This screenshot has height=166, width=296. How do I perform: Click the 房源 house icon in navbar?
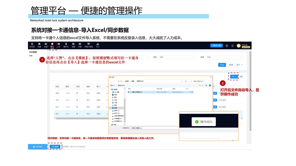point(39,45)
